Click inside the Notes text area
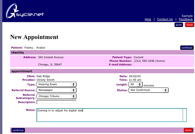The width and height of the screenshot is (195, 134). pyautogui.click(x=109, y=115)
